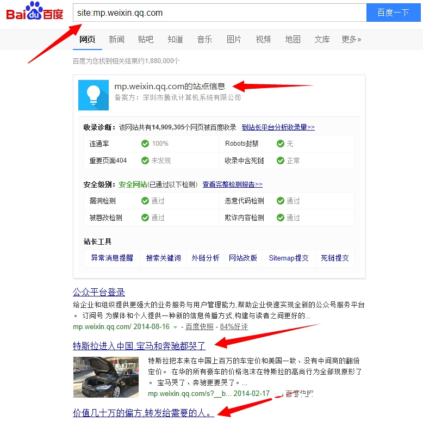Click green check beside 被篡改检测 通过
The width and height of the screenshot is (423, 421).
pyautogui.click(x=145, y=218)
